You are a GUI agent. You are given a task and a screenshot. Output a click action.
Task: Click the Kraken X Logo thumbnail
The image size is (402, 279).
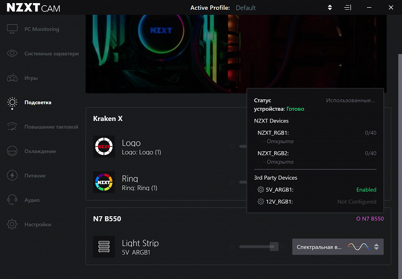click(104, 146)
